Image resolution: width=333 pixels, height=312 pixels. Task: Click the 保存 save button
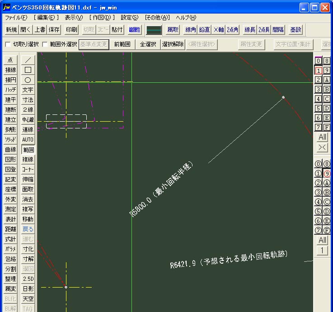coord(54,30)
